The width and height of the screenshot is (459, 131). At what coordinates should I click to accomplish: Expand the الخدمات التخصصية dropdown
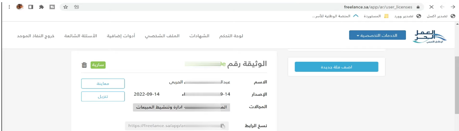click(378, 35)
